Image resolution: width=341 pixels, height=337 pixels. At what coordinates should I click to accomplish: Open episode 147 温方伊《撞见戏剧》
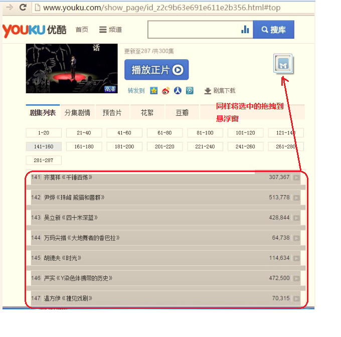[68, 298]
